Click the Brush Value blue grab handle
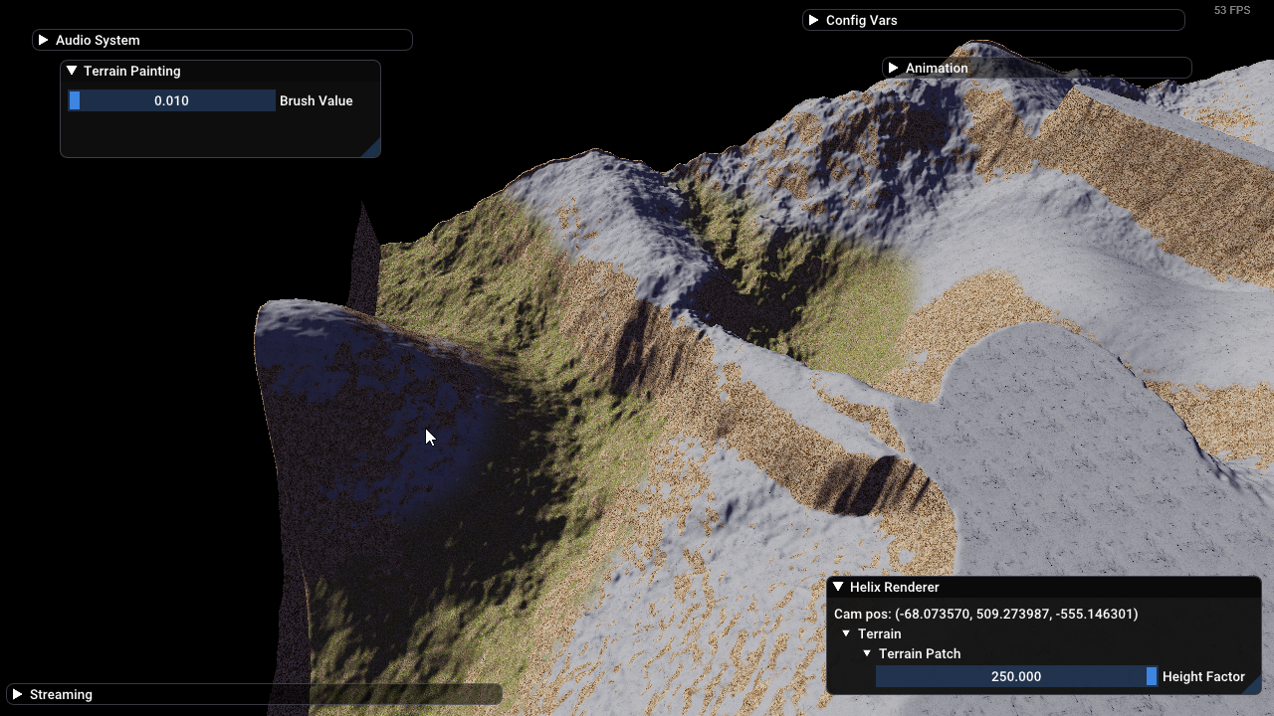This screenshot has height=716, width=1274. tap(75, 100)
